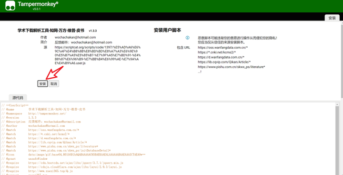Image resolution: width=343 pixels, height=175 pixels.
Task: Click the @grant unsafeWindow code line
Action: (24, 159)
